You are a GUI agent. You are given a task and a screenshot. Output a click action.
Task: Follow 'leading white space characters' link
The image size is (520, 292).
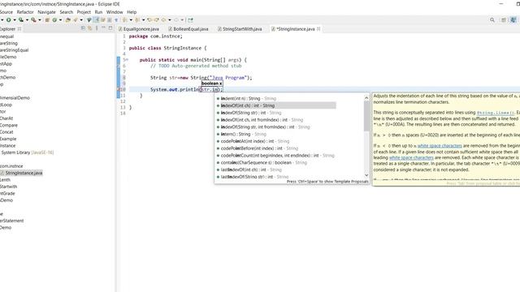(411, 157)
